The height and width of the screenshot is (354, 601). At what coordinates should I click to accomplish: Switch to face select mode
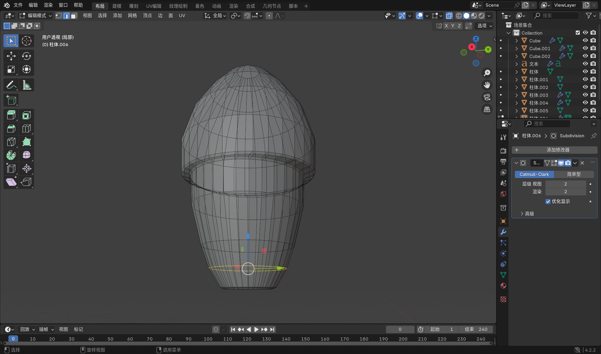tap(74, 16)
